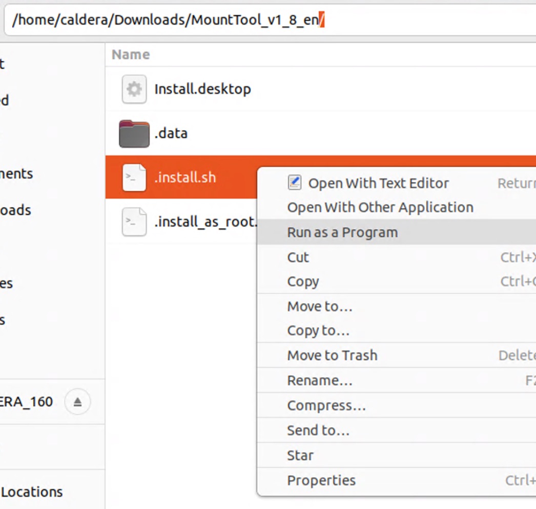
Task: Open Properties for .install.sh
Action: click(321, 481)
